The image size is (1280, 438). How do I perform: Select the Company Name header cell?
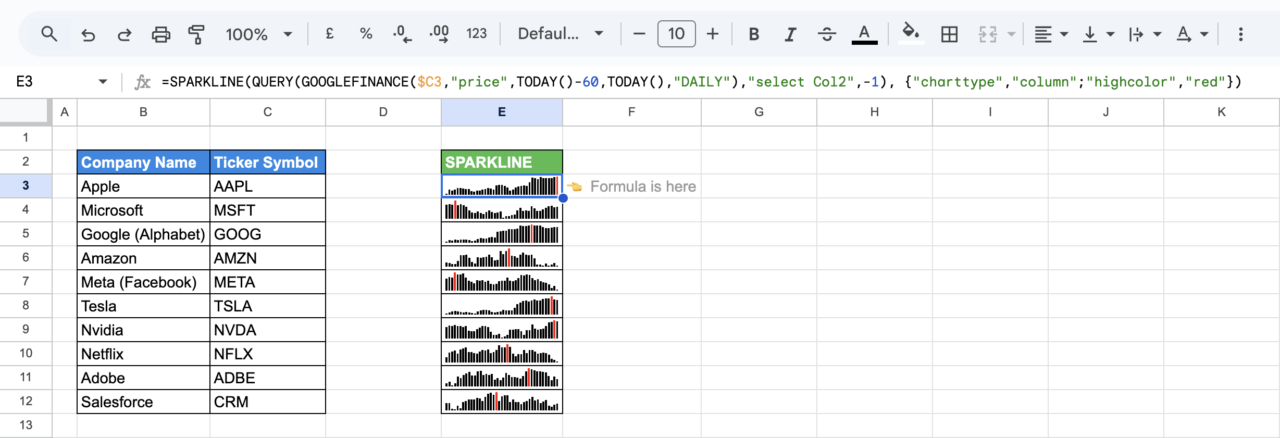[143, 162]
